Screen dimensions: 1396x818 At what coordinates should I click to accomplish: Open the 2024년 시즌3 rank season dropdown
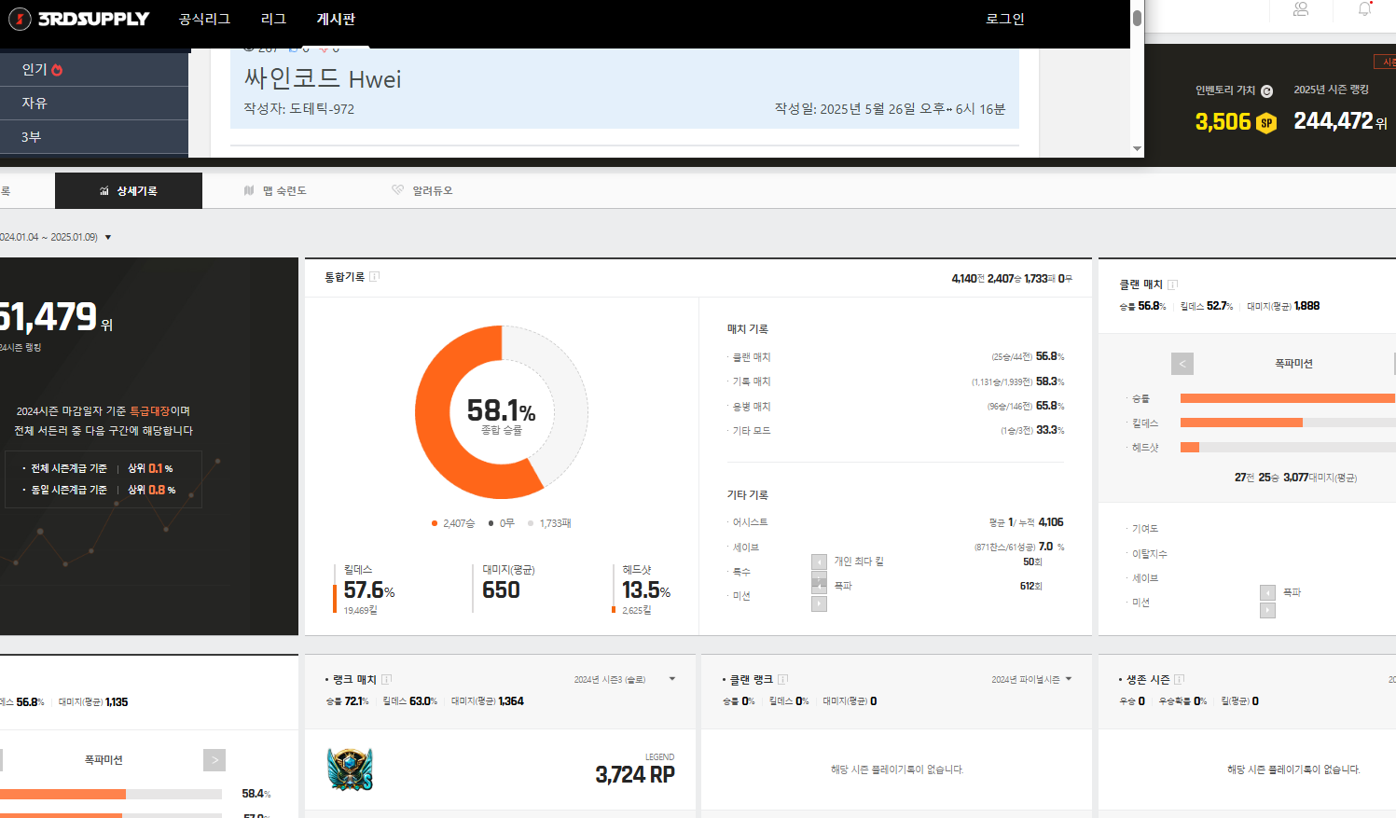(x=671, y=679)
